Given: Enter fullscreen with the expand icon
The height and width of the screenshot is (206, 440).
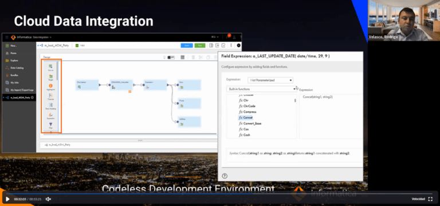Looking at the screenshot, I should click(430, 199).
